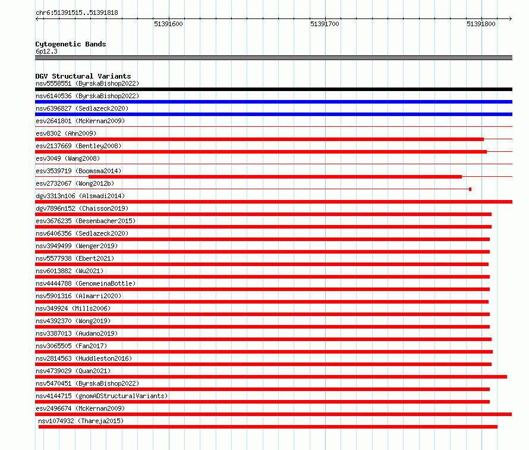This screenshot has width=529, height=450.
Task: Click the nsv5558551 (ByrskaBishop2022) label
Action: click(x=87, y=83)
